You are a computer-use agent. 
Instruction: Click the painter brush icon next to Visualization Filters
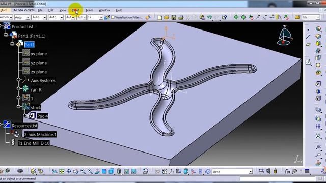107,18
